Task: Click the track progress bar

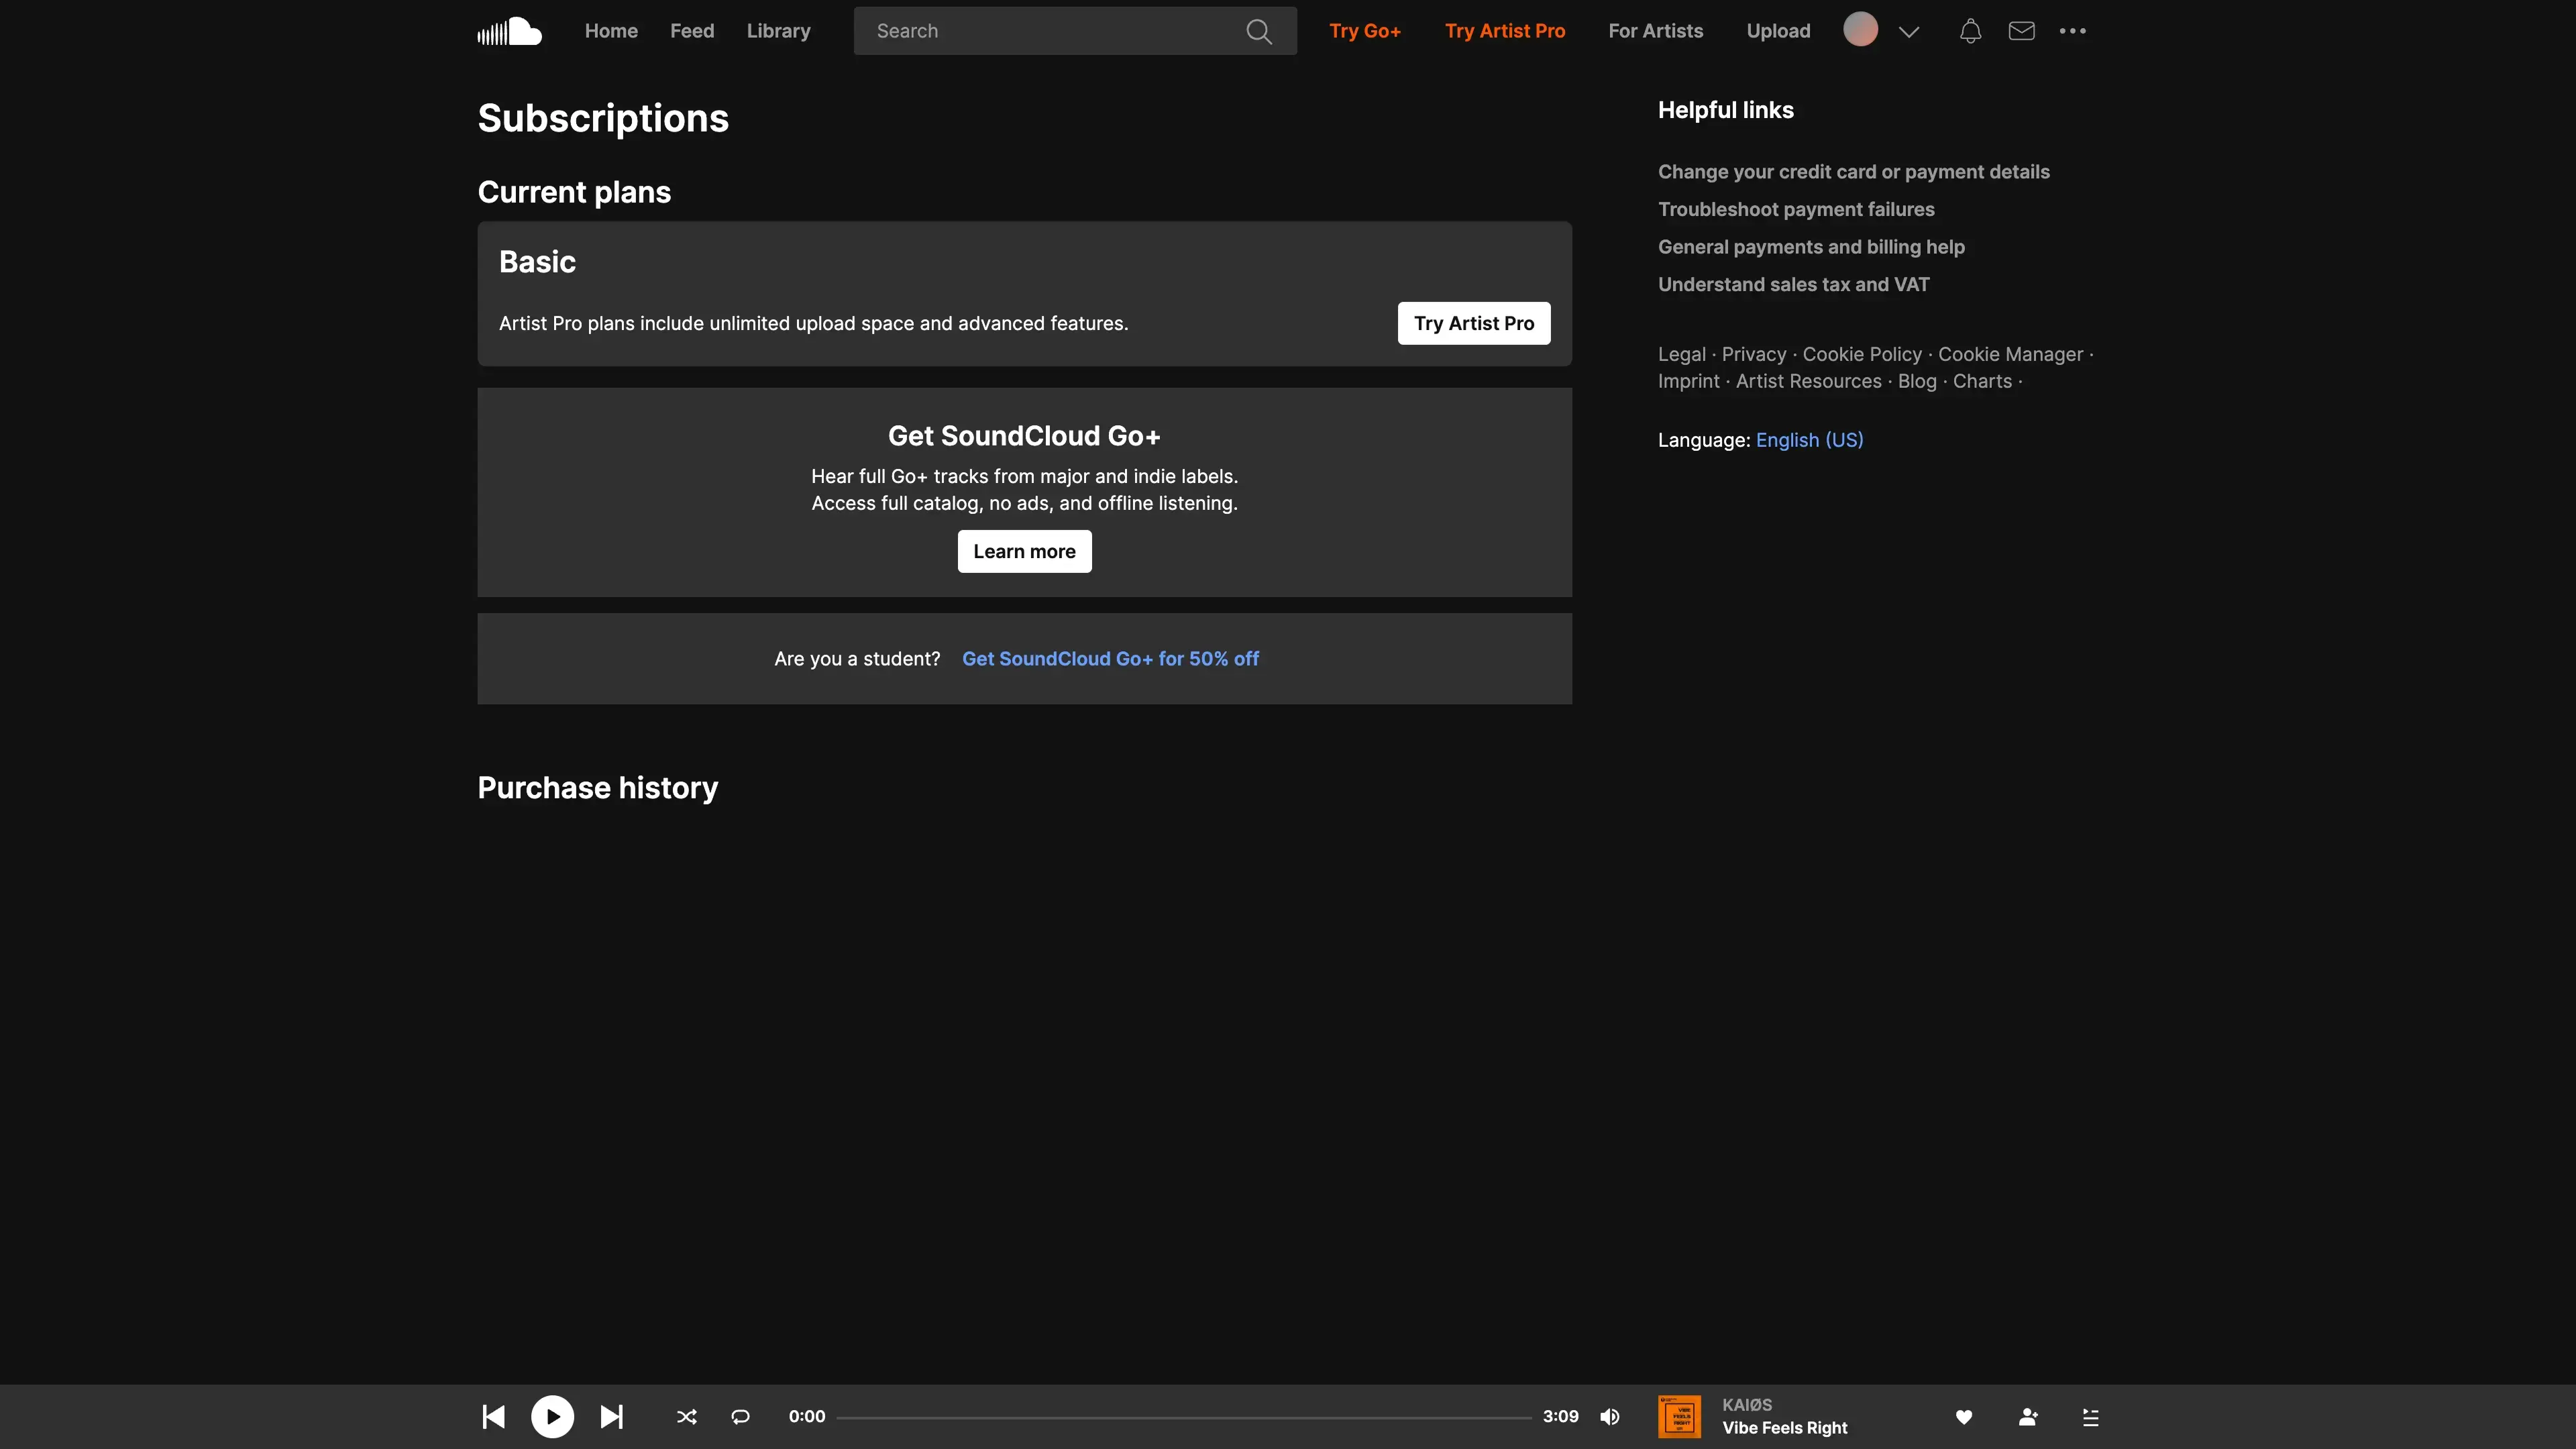Action: [1183, 1417]
